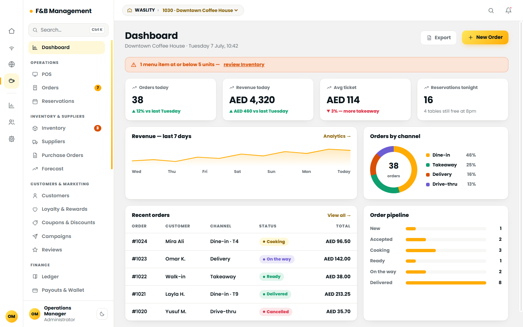Image resolution: width=523 pixels, height=327 pixels.
Task: Open Coupons & Discounts page
Action: 67,222
